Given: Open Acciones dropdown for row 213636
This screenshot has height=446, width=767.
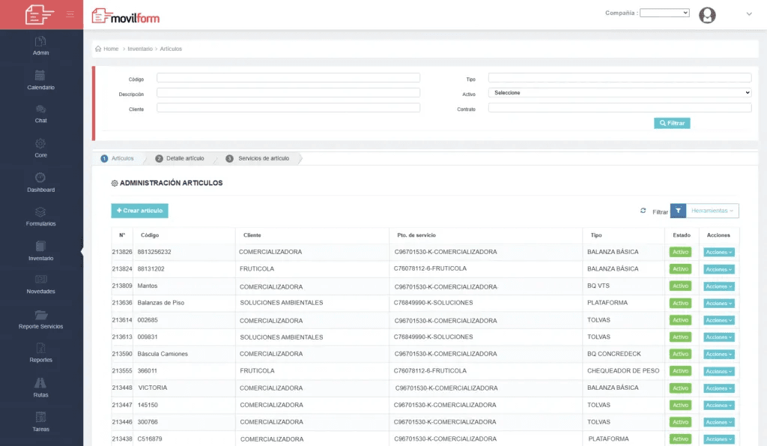Looking at the screenshot, I should pyautogui.click(x=718, y=303).
